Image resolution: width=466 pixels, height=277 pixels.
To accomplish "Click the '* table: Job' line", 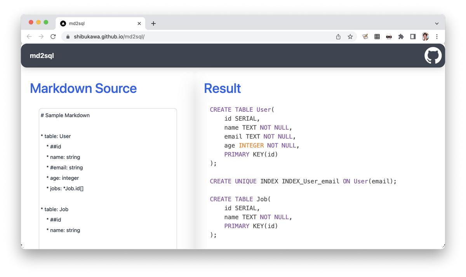I will pyautogui.click(x=54, y=209).
